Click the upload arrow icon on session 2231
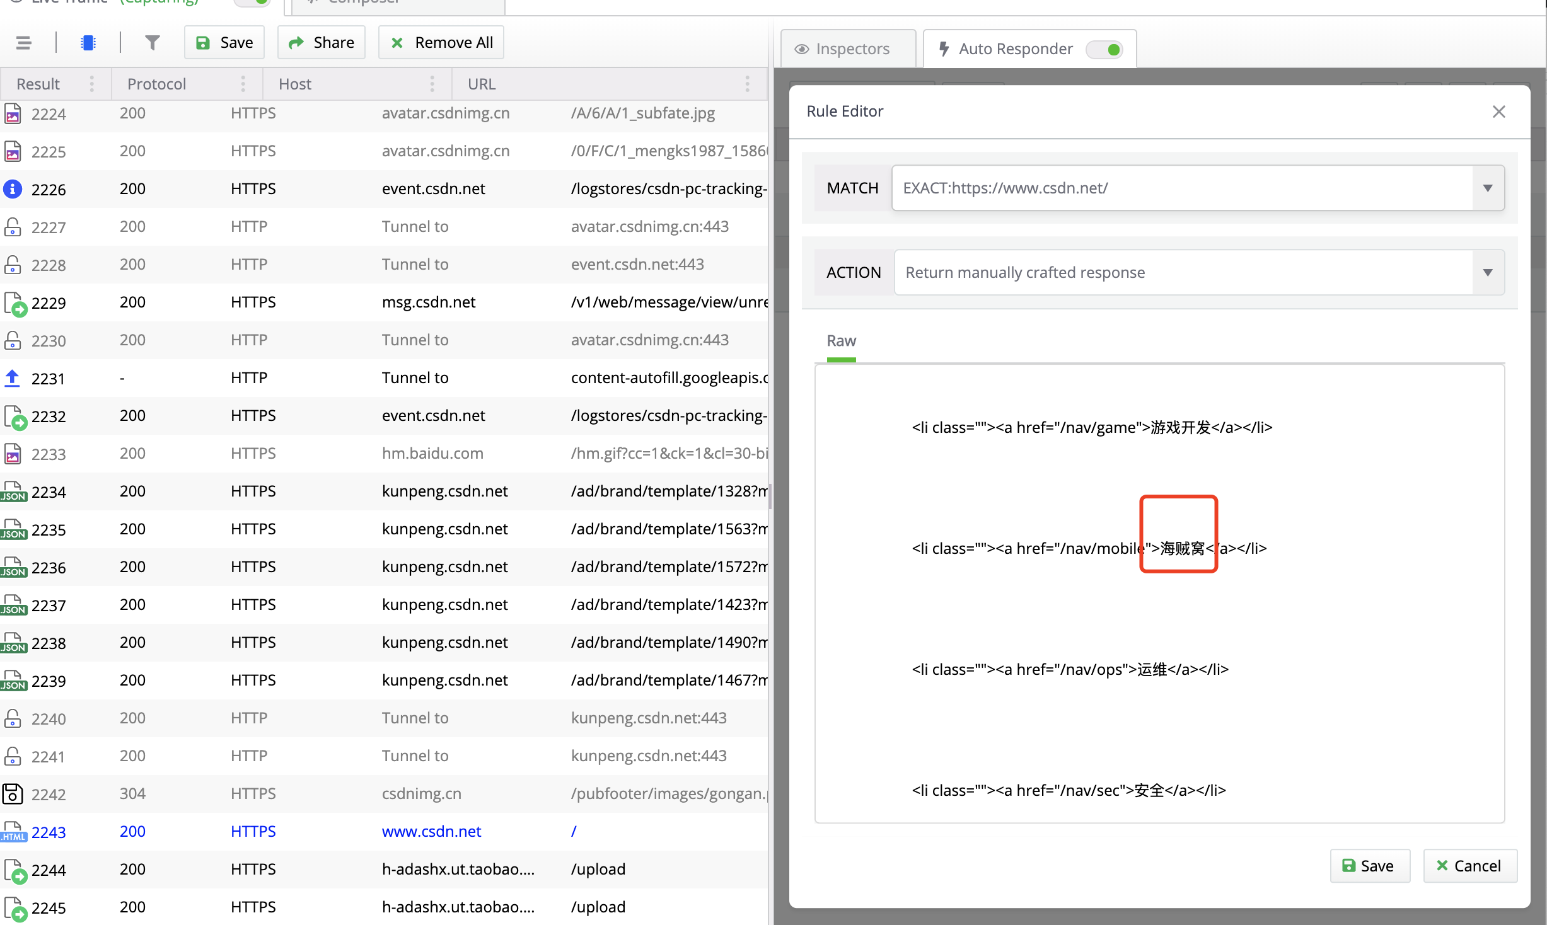This screenshot has height=925, width=1547. (13, 377)
